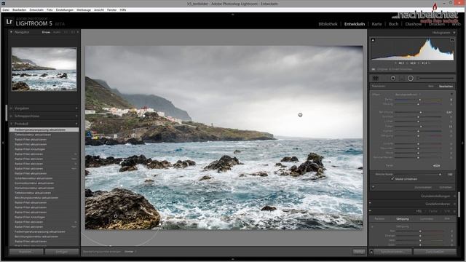The width and height of the screenshot is (466, 262).
Task: Select the adjustment brush tool
Action: 436,79
